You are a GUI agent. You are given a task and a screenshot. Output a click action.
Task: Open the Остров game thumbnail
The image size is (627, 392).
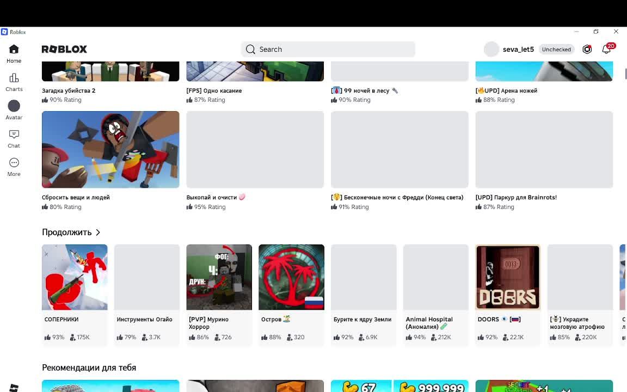292,277
